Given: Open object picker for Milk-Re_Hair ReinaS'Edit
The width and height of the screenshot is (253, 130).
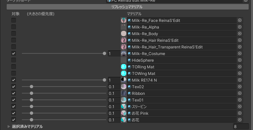Looking at the screenshot, I should point(240,40).
